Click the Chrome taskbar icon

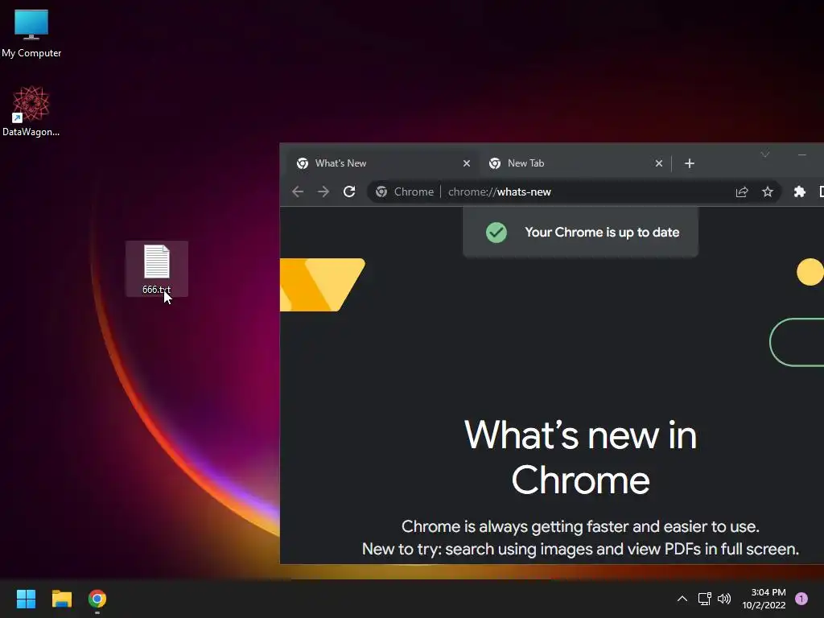coord(97,599)
